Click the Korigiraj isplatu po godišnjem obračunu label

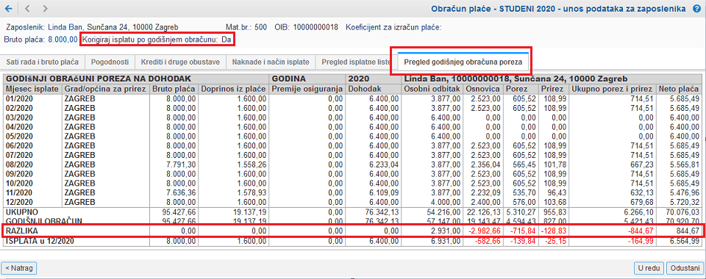150,40
